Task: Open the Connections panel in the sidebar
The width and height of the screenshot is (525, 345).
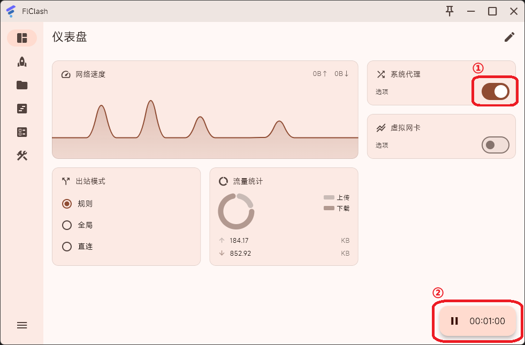Action: point(22,132)
